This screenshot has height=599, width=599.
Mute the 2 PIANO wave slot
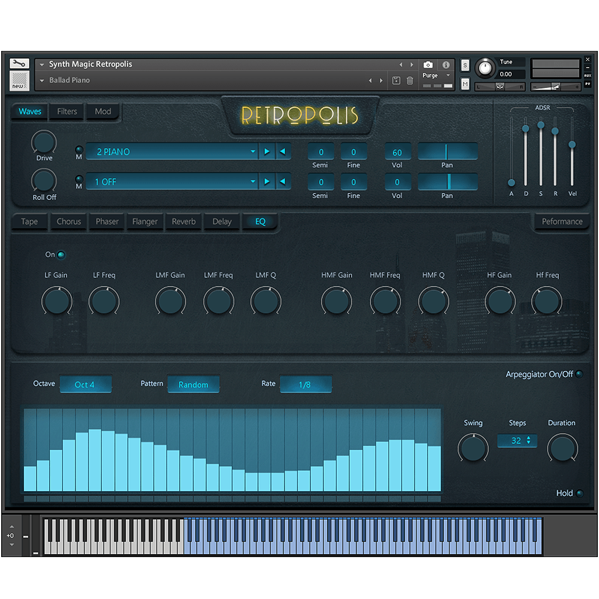(x=79, y=149)
